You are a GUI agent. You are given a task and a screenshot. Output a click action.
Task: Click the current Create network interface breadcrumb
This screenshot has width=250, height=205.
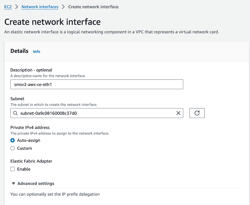(x=93, y=7)
